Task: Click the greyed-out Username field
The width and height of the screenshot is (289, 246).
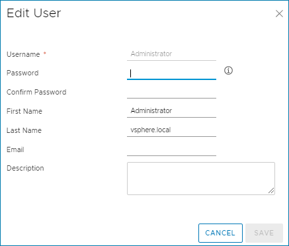Action: tap(171, 54)
